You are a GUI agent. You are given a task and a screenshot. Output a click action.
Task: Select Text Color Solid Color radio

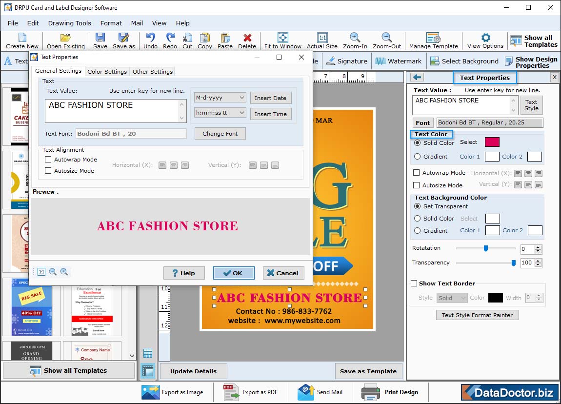coord(417,142)
